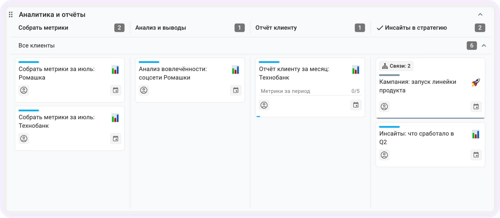Open assignee icon on Собрать метрики: Ромашка card
This screenshot has width=500, height=218.
[24, 90]
